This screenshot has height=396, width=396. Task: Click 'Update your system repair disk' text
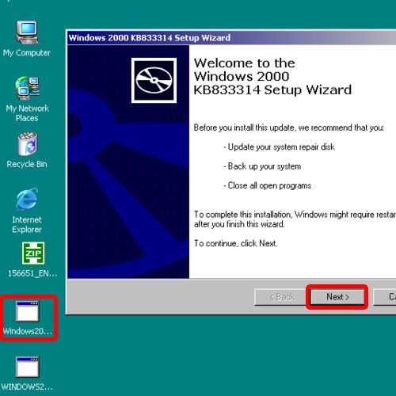(x=281, y=147)
